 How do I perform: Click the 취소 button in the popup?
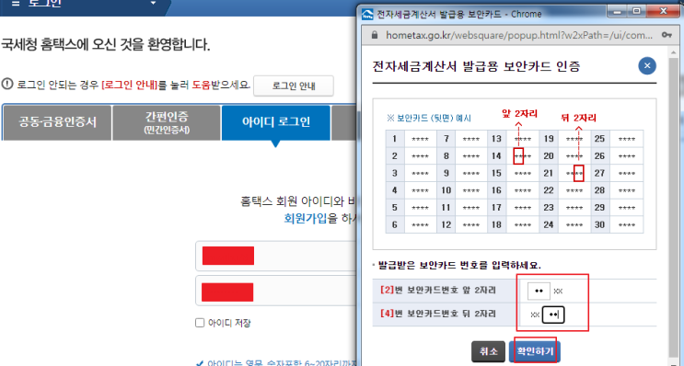coord(488,351)
